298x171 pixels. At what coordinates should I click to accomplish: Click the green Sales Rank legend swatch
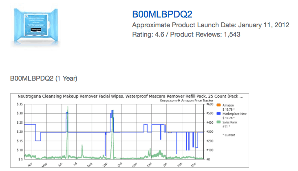coord(219,122)
